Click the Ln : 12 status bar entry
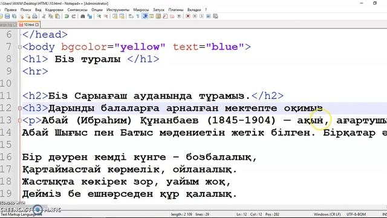 (242, 214)
